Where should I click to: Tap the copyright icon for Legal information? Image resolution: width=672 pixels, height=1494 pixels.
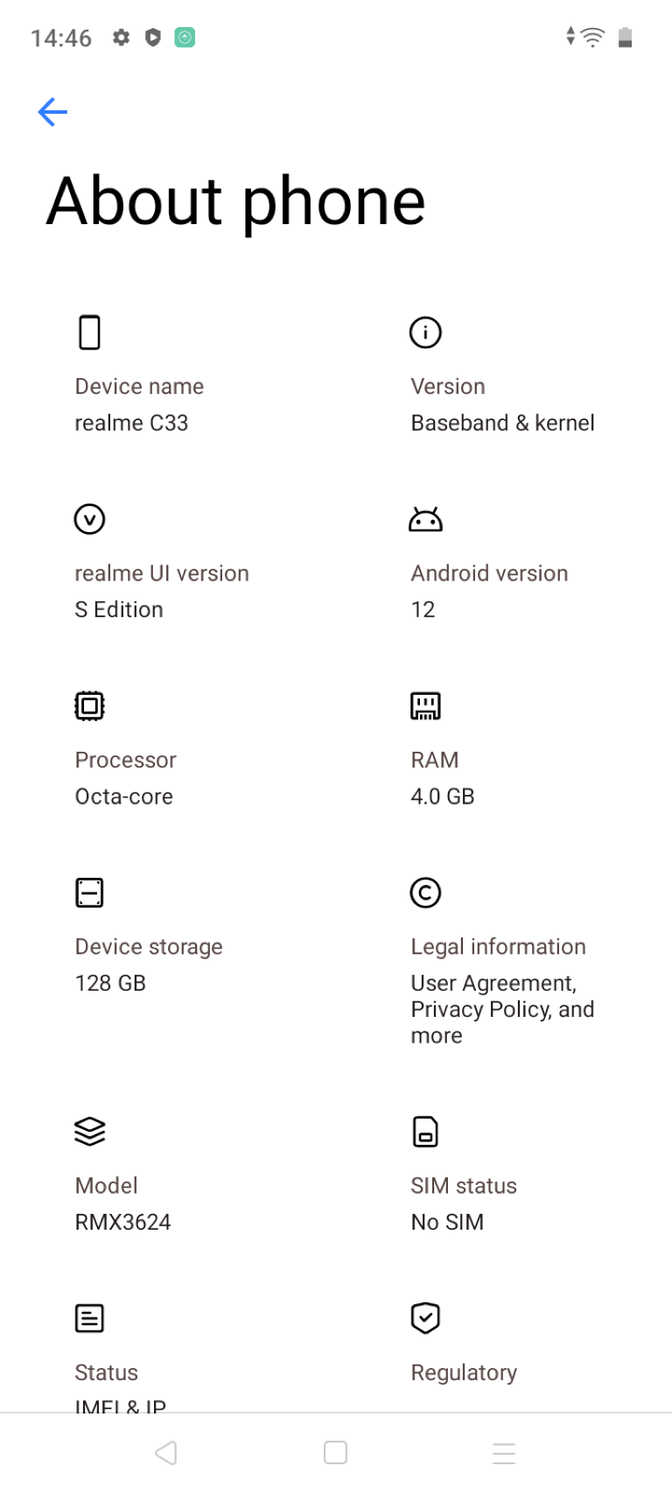425,893
